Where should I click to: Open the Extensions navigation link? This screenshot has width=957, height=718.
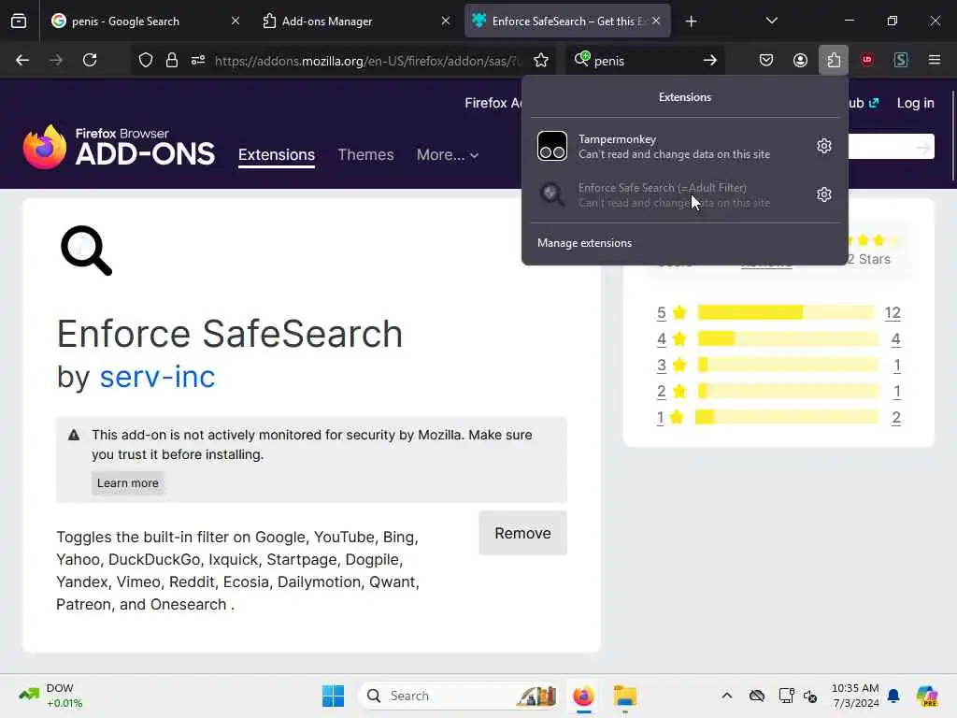coord(277,154)
